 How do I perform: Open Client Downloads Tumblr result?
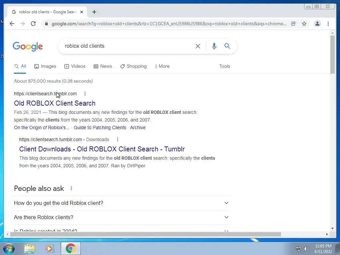(102, 149)
